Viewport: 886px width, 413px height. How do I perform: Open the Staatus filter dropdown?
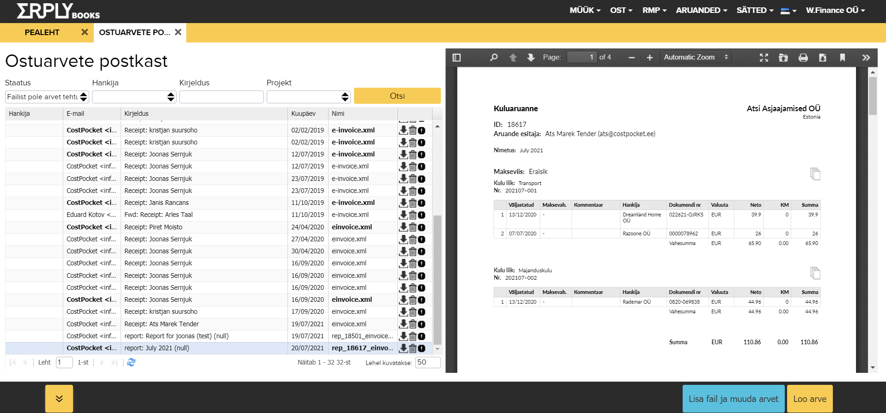[47, 97]
